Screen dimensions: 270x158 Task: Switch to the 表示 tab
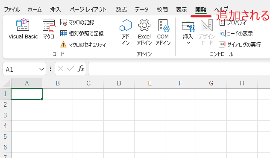[x=181, y=10]
